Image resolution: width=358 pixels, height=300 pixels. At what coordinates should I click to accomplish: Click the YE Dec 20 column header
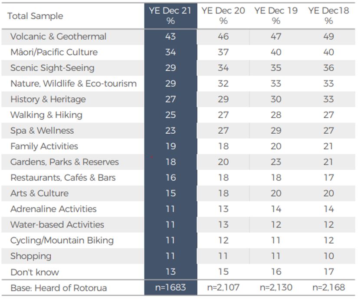pos(223,16)
